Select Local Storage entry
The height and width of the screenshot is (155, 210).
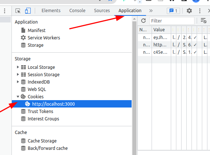point(41,67)
